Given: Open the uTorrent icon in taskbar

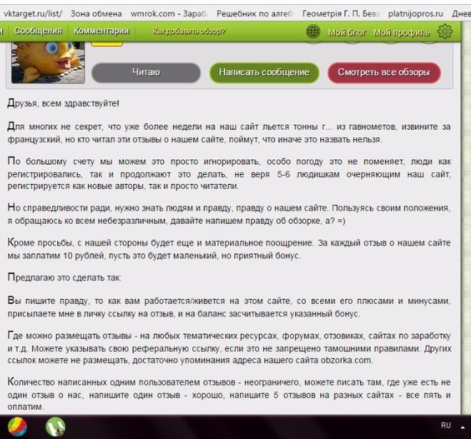Looking at the screenshot, I should [x=55, y=426].
